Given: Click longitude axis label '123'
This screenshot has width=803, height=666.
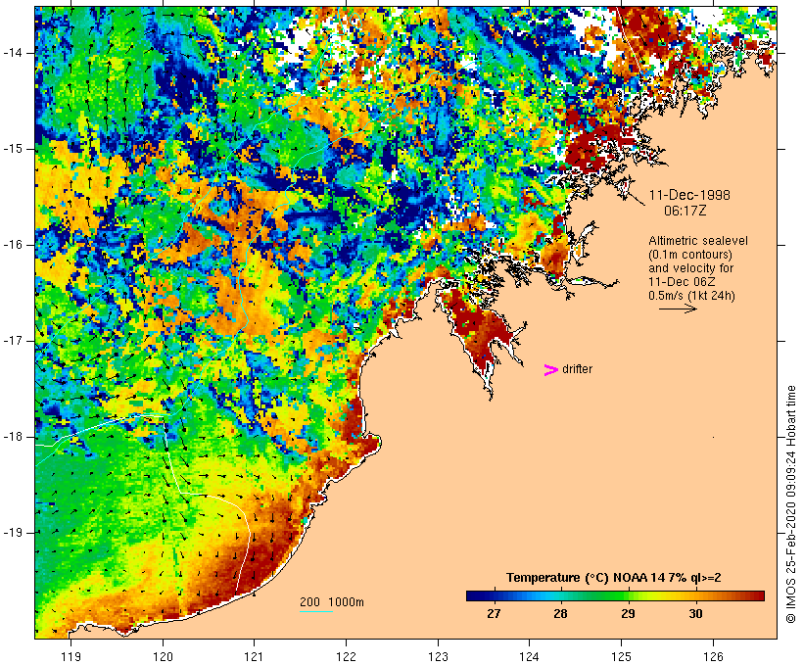Looking at the screenshot, I should (x=438, y=656).
